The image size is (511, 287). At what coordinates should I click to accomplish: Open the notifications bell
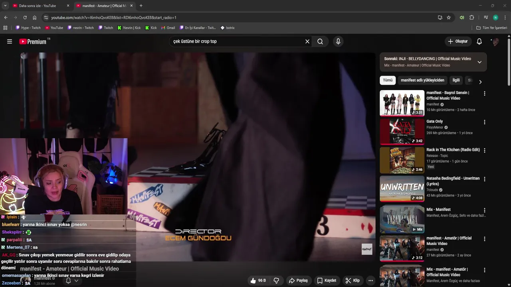(x=479, y=41)
